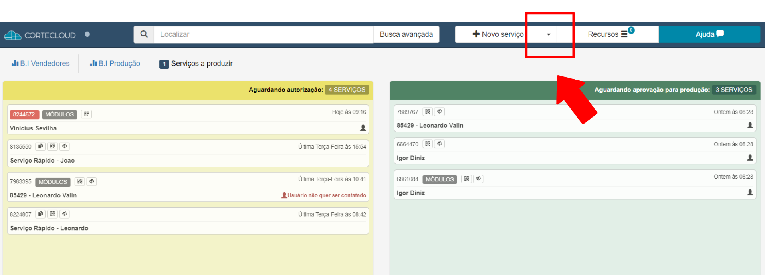Toggle the hidden-eye icon on service 6664470
The image size is (765, 275).
440,144
